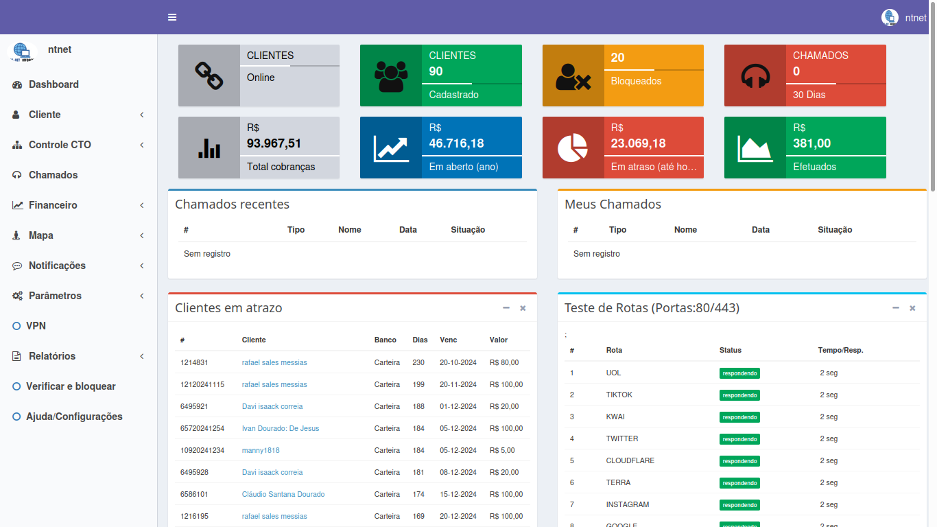This screenshot has width=937, height=527.
Task: Click the pie-chart icon on Em atraso card
Action: click(573, 148)
